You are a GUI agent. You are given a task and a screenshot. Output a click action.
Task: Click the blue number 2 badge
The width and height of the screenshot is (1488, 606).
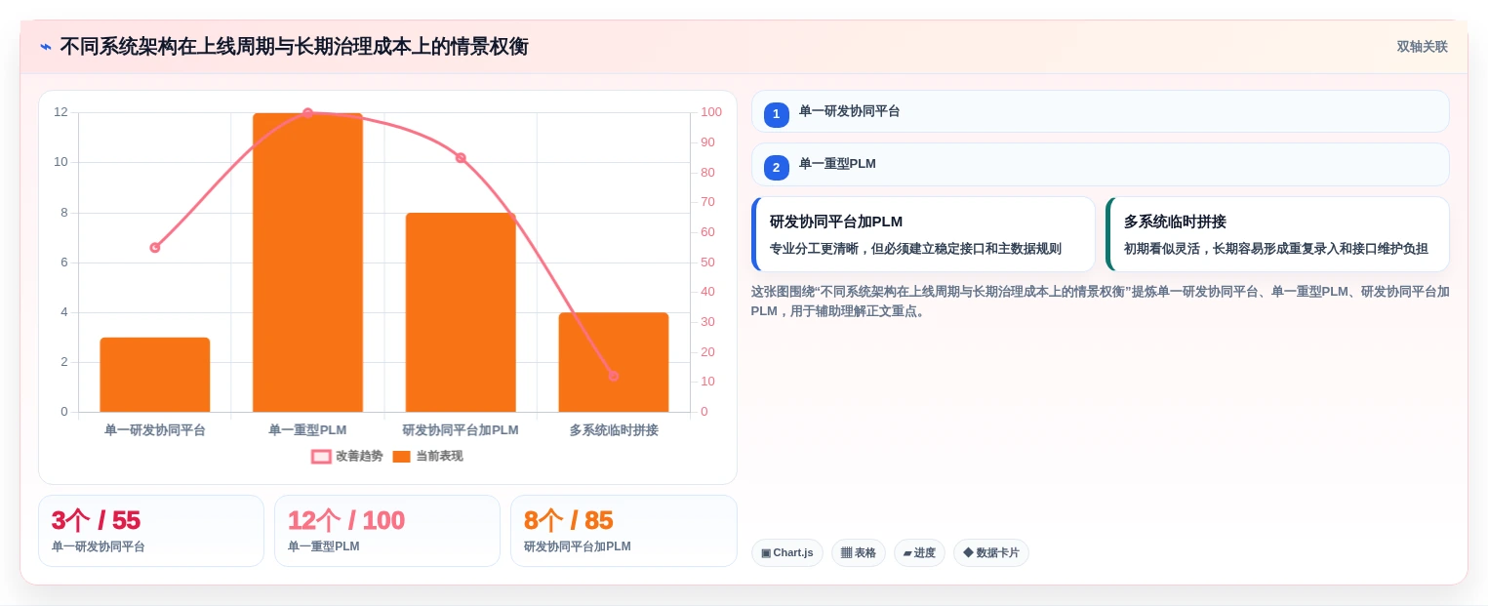(x=777, y=168)
